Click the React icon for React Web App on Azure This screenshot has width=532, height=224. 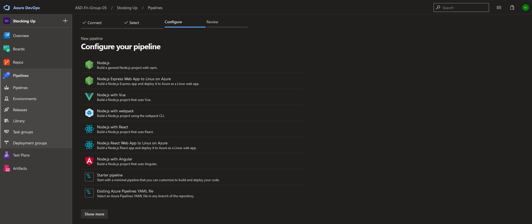(89, 145)
